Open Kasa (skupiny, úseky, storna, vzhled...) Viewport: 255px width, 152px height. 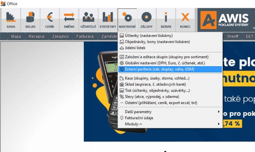170,78
